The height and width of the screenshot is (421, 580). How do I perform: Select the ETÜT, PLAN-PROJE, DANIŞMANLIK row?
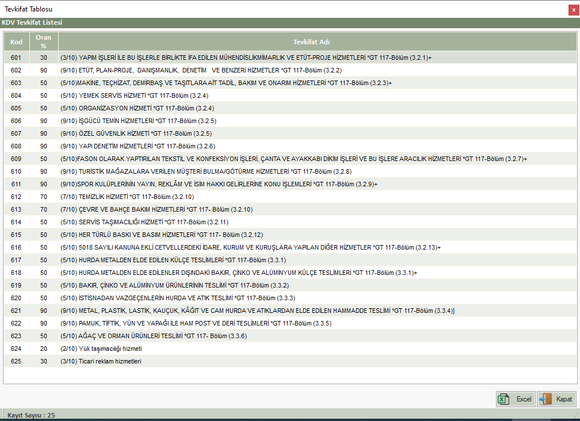[x=291, y=70]
